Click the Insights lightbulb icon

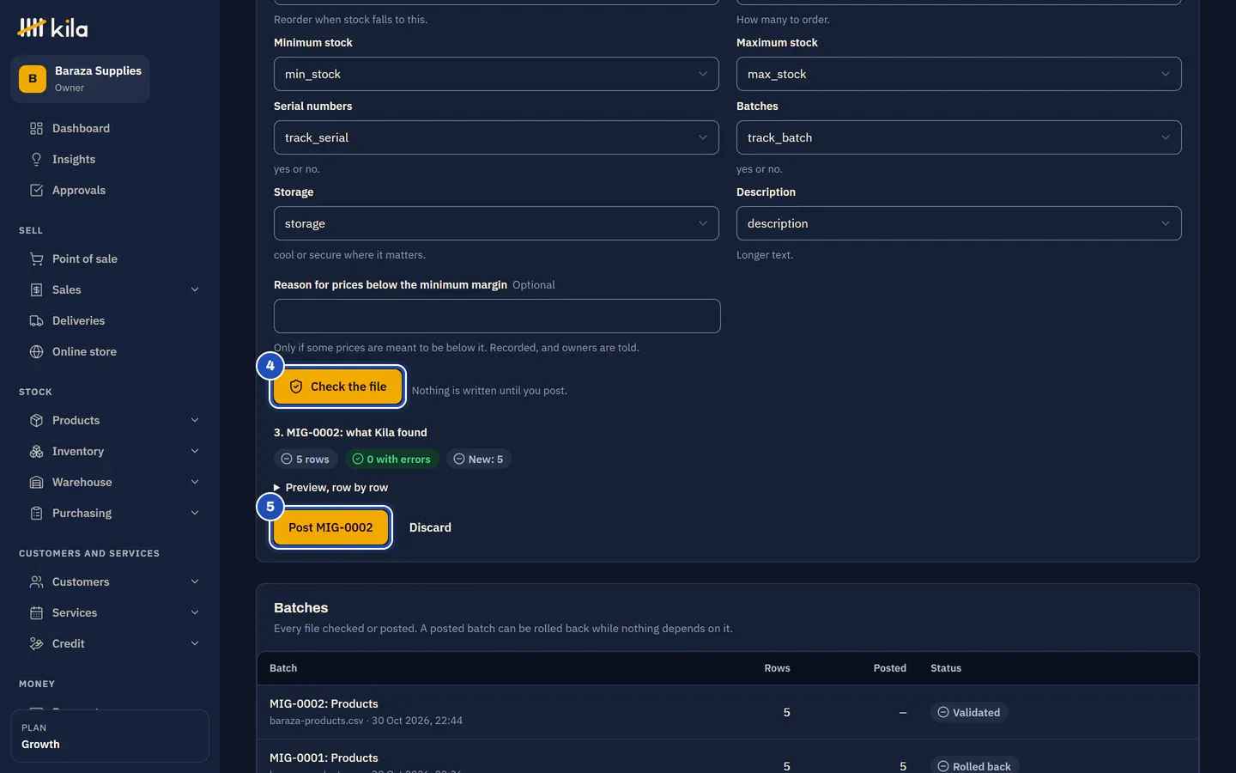[x=36, y=159]
